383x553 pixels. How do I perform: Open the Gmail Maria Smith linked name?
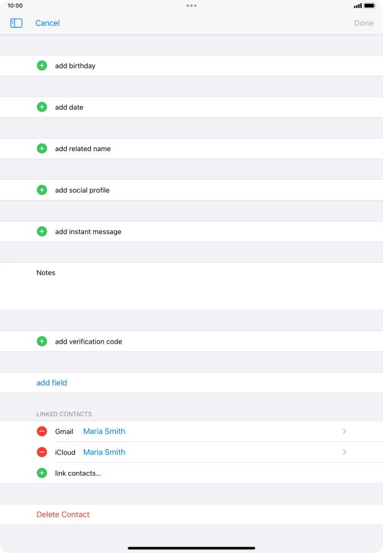pyautogui.click(x=105, y=431)
